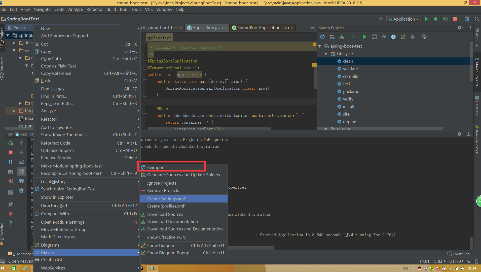Choose Create 'settings.xml' menu entry
Screen dimensions: 481x272
point(184,199)
